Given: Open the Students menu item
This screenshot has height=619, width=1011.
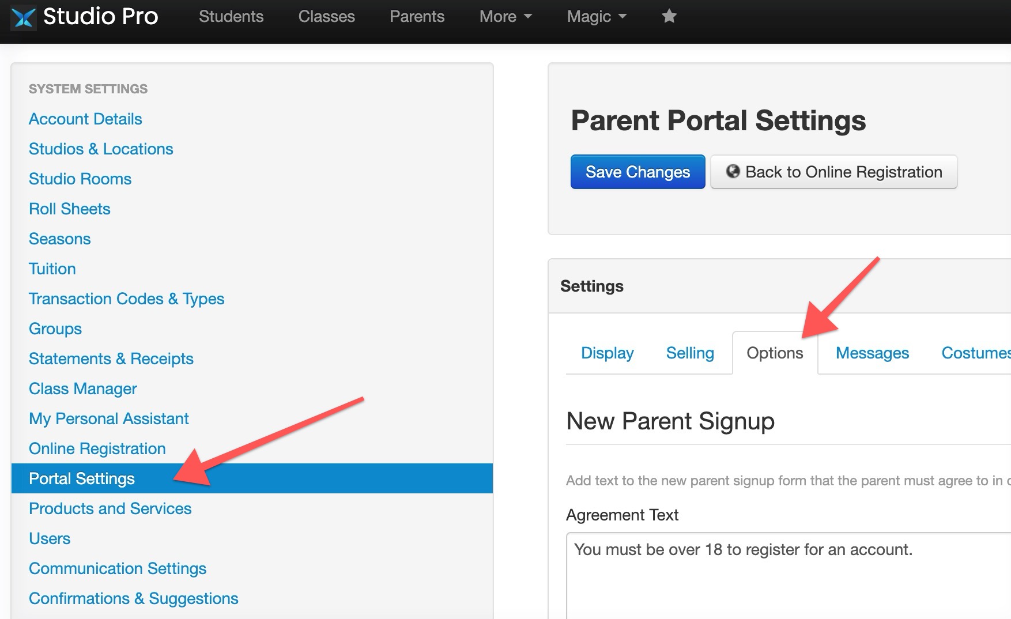Looking at the screenshot, I should pyautogui.click(x=231, y=16).
